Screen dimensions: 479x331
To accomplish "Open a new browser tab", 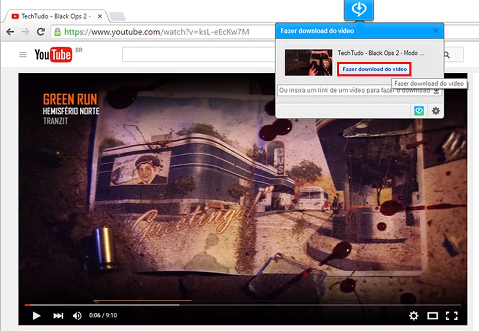I will click(x=117, y=17).
